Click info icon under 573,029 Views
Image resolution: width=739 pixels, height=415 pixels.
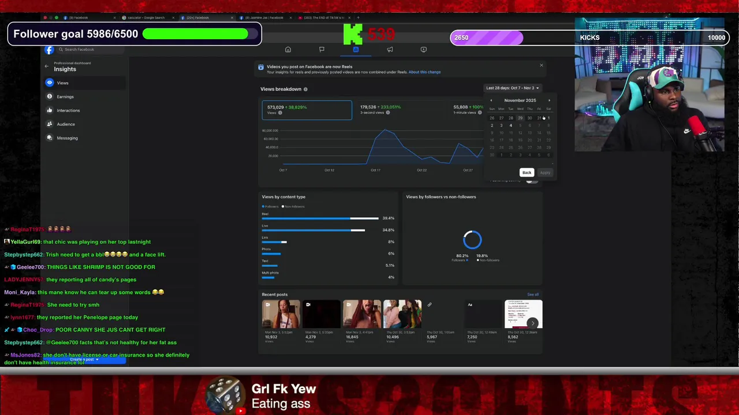coord(280,113)
